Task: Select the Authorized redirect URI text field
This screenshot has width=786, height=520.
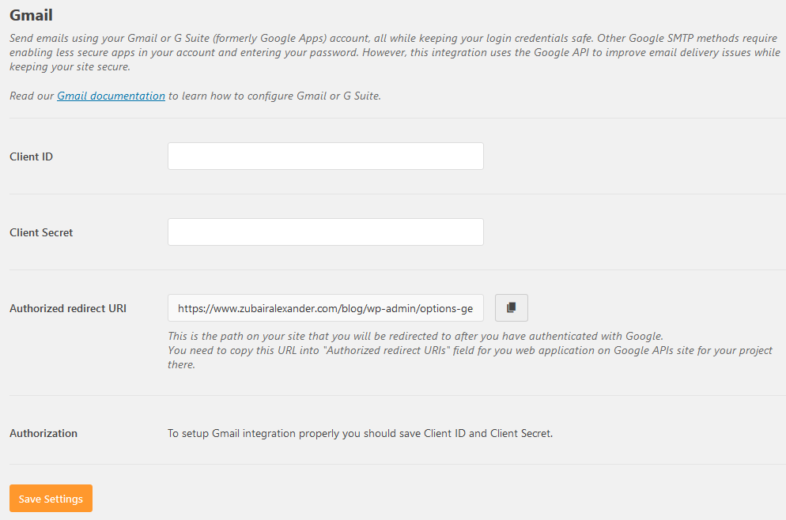Action: [x=325, y=307]
